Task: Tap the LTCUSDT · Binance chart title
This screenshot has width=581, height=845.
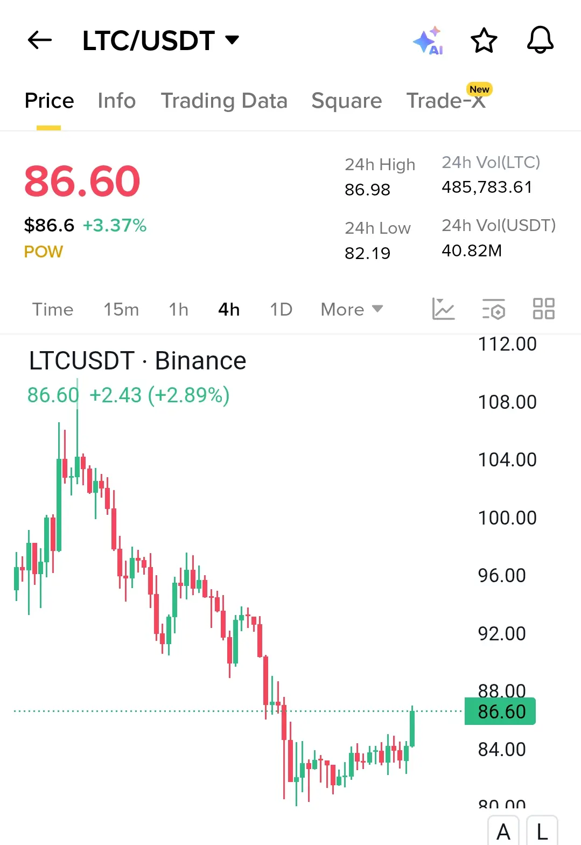Action: pyautogui.click(x=137, y=361)
